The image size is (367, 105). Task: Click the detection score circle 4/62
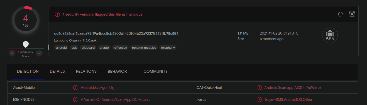26,20
